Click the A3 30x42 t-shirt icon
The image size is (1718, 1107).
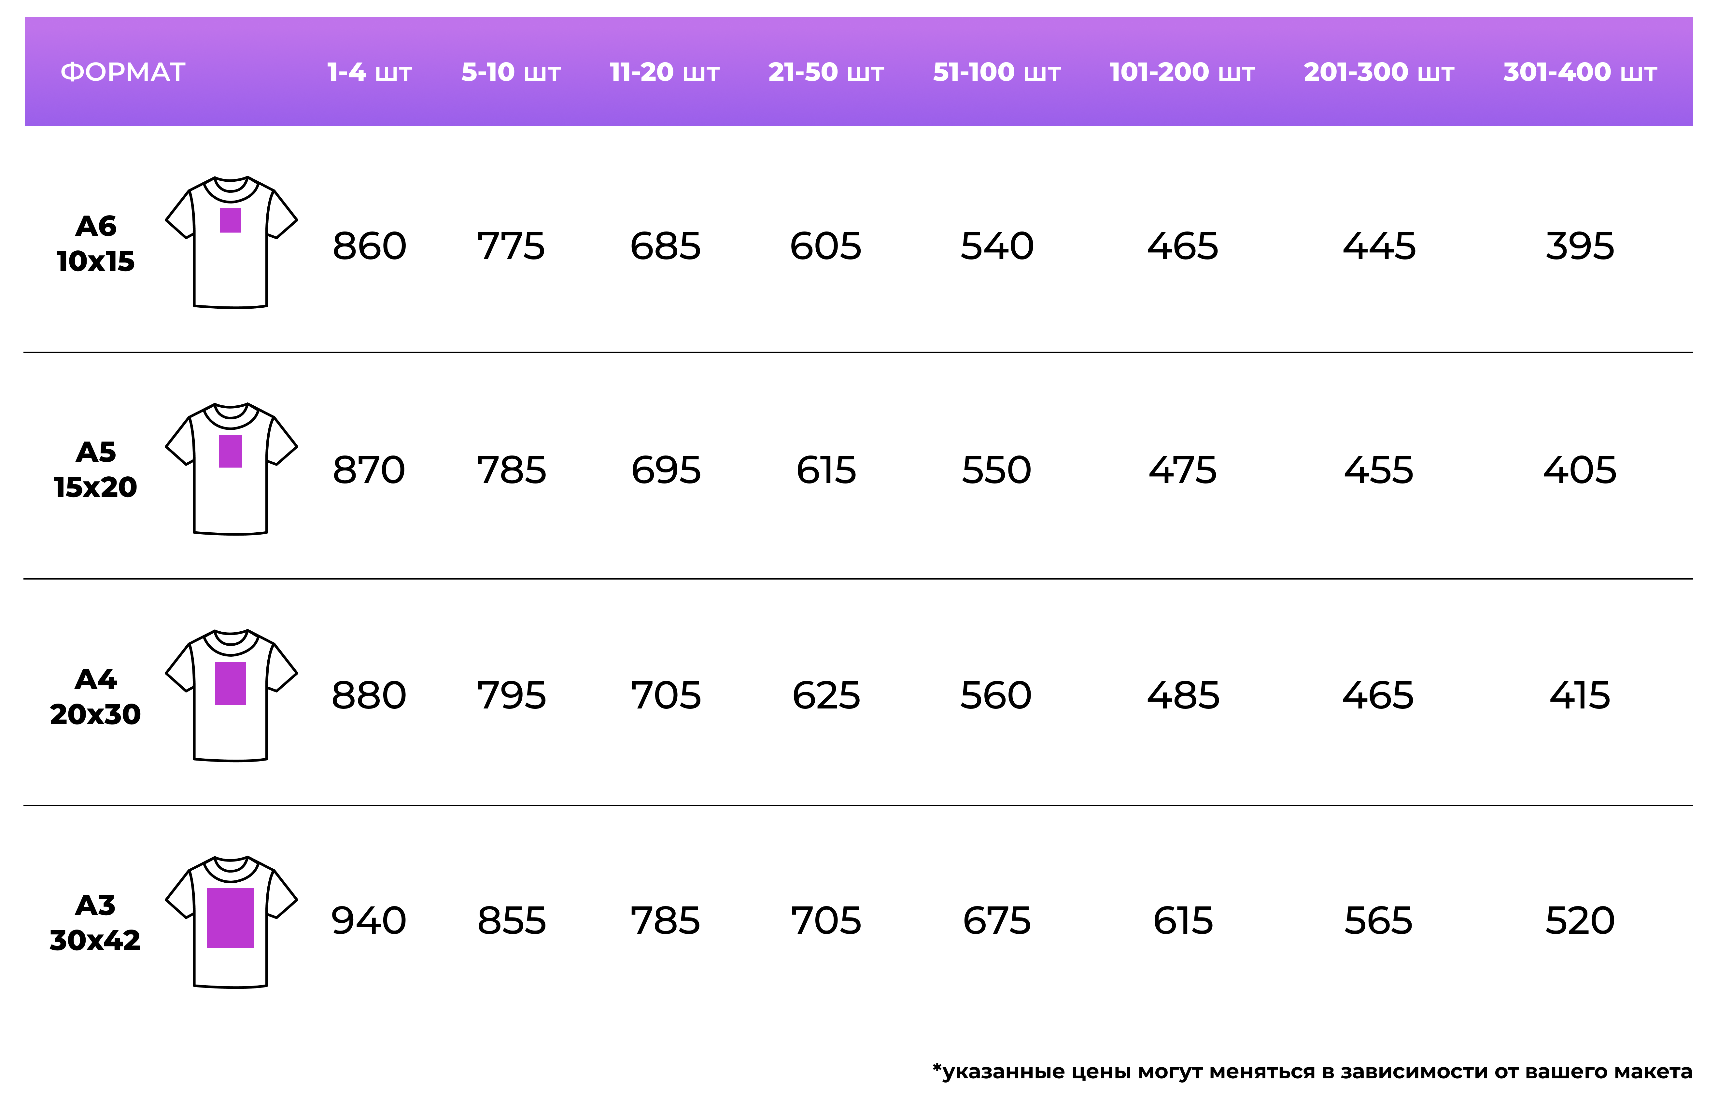(x=231, y=921)
